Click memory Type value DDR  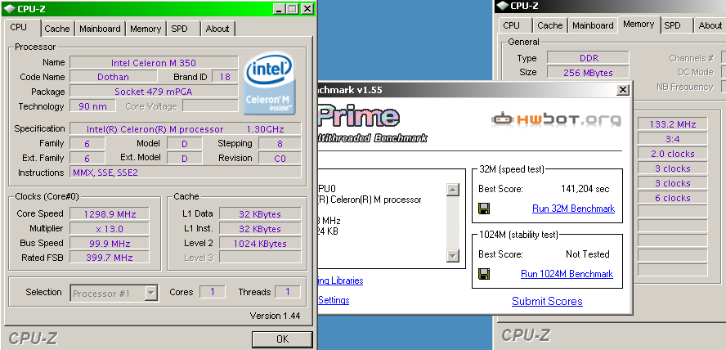(x=588, y=58)
